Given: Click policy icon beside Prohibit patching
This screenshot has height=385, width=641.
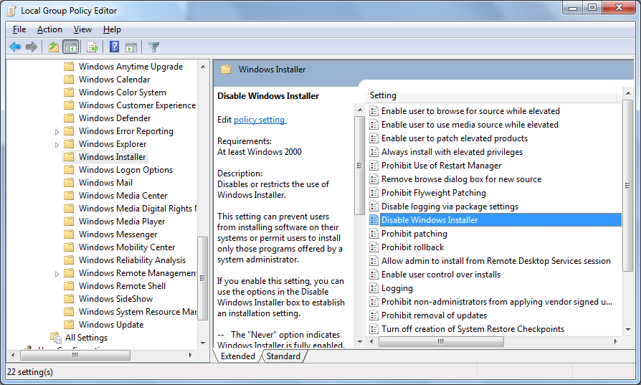Looking at the screenshot, I should point(374,234).
